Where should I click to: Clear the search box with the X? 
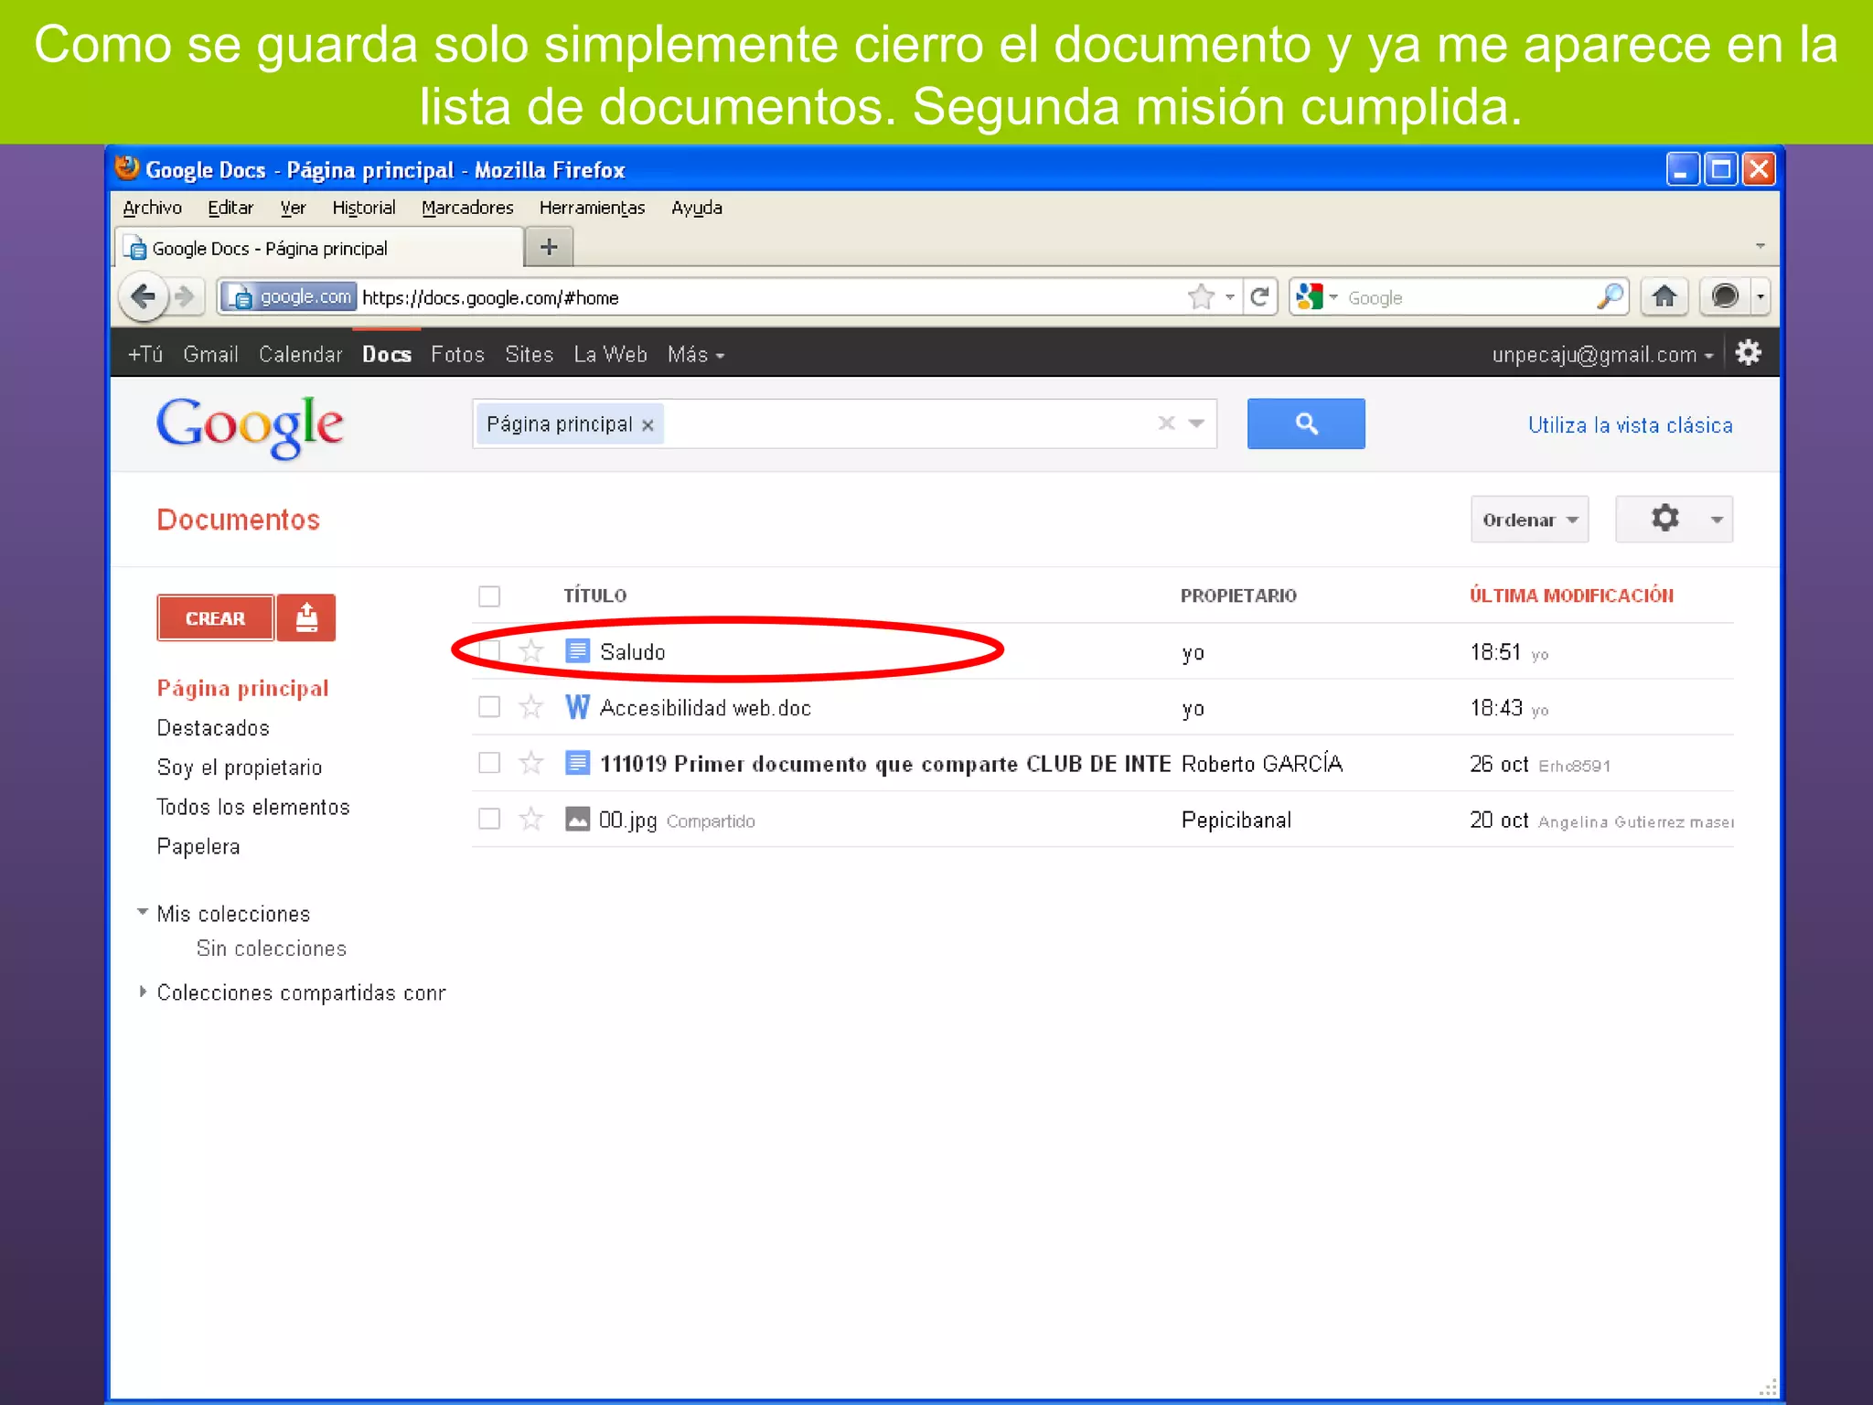1166,423
